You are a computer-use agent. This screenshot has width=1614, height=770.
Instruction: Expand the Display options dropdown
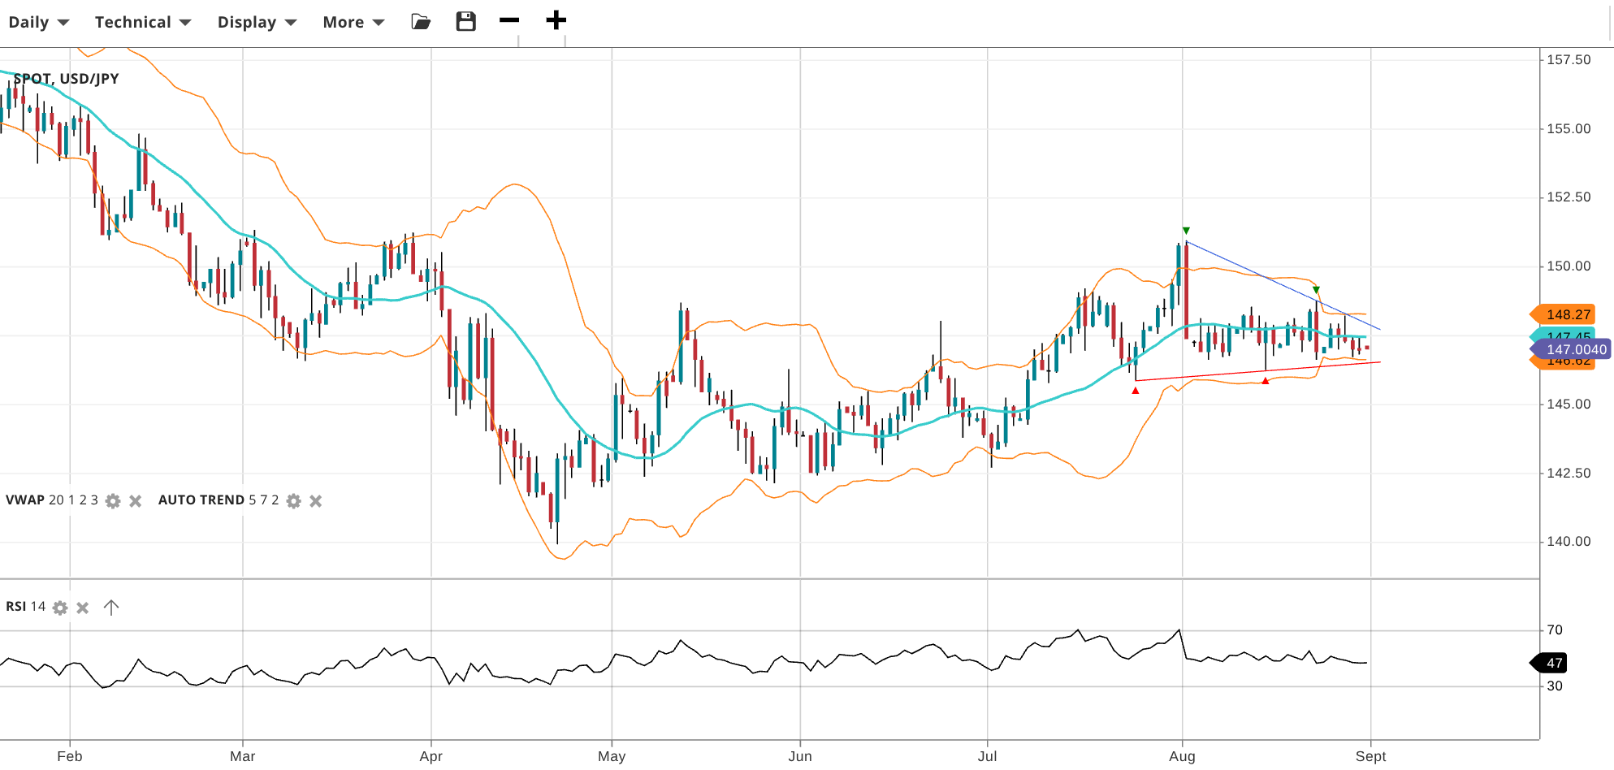click(257, 22)
